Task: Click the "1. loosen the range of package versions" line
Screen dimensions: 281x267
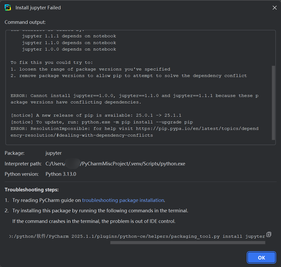Action: [x=90, y=69]
